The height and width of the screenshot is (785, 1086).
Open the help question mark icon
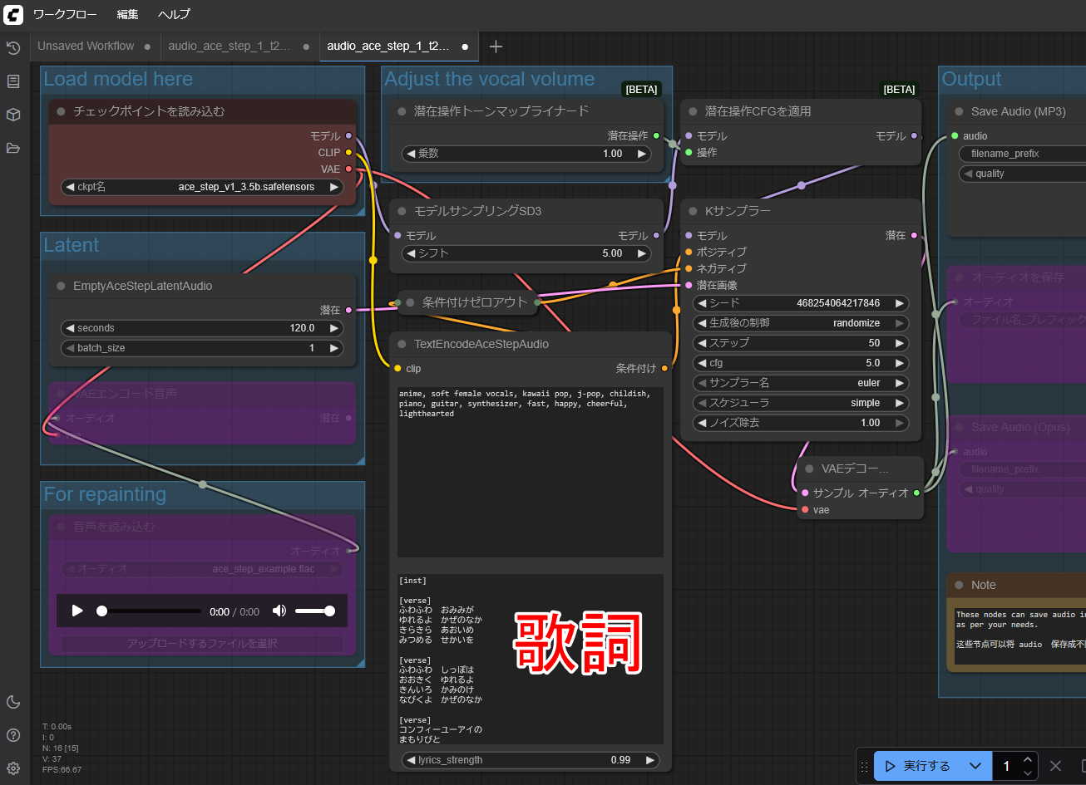[13, 735]
